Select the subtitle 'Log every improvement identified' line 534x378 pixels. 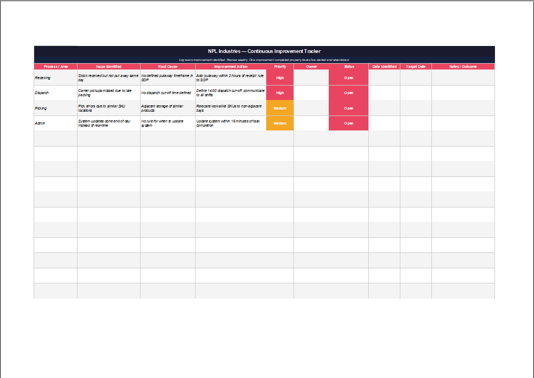264,60
